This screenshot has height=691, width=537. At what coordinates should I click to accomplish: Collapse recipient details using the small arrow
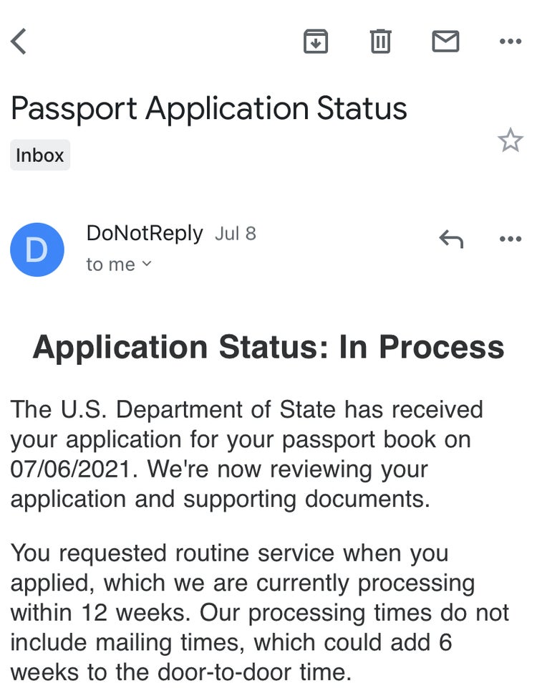[147, 265]
